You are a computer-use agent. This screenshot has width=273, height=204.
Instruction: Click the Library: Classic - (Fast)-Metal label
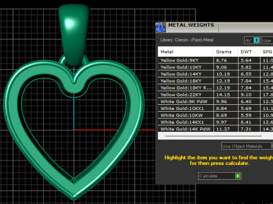187,40
